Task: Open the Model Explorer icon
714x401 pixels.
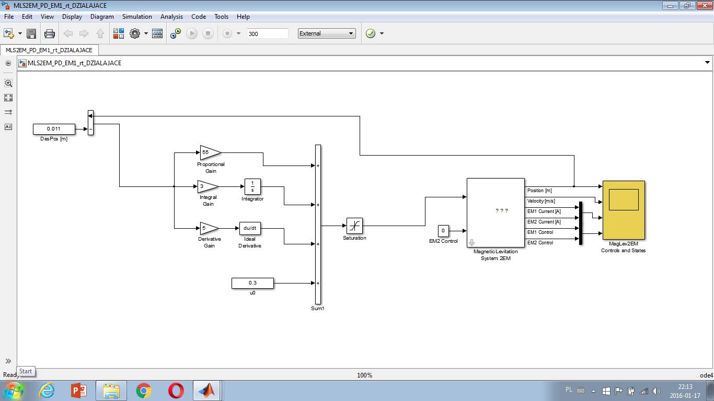Action: click(157, 33)
